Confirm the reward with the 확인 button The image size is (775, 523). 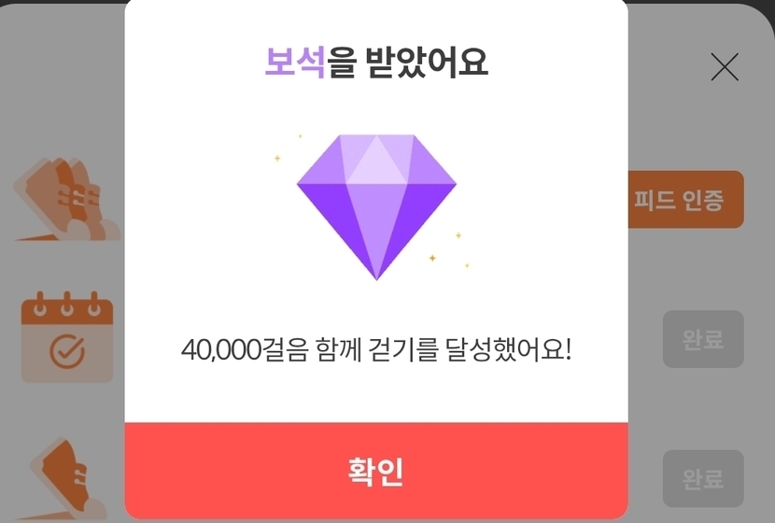coord(376,471)
